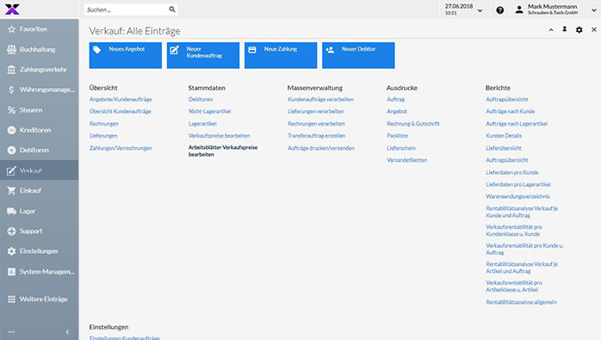This screenshot has height=340, width=601.
Task: Click the Buchhaltung scales icon
Action: pos(11,49)
